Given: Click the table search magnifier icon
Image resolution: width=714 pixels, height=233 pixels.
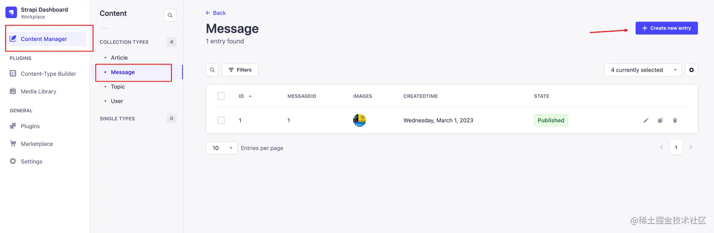Looking at the screenshot, I should (x=212, y=70).
